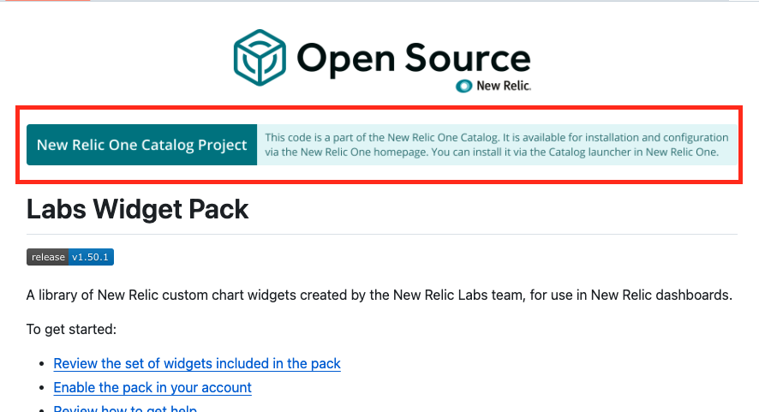Click the gray "release" half of the badge
Image resolution: width=759 pixels, height=412 pixels.
click(47, 257)
